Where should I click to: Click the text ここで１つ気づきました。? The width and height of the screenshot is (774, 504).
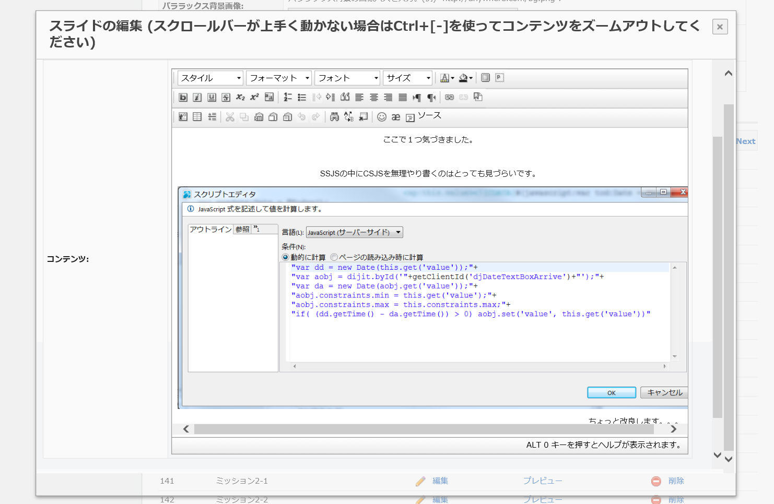click(x=428, y=140)
